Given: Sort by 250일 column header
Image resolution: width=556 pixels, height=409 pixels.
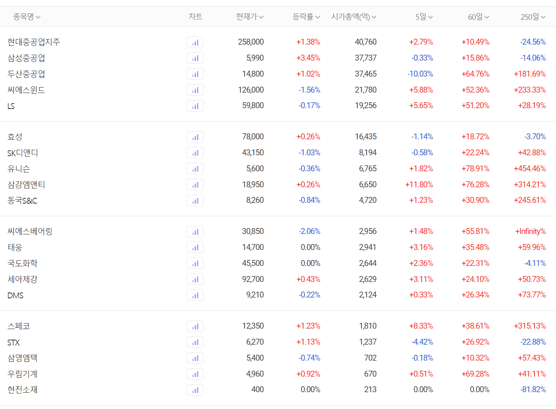Looking at the screenshot, I should click(533, 17).
